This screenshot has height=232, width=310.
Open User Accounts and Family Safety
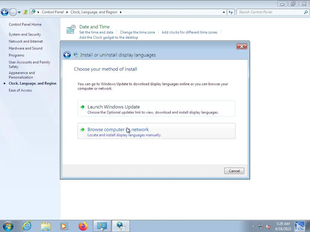click(29, 64)
